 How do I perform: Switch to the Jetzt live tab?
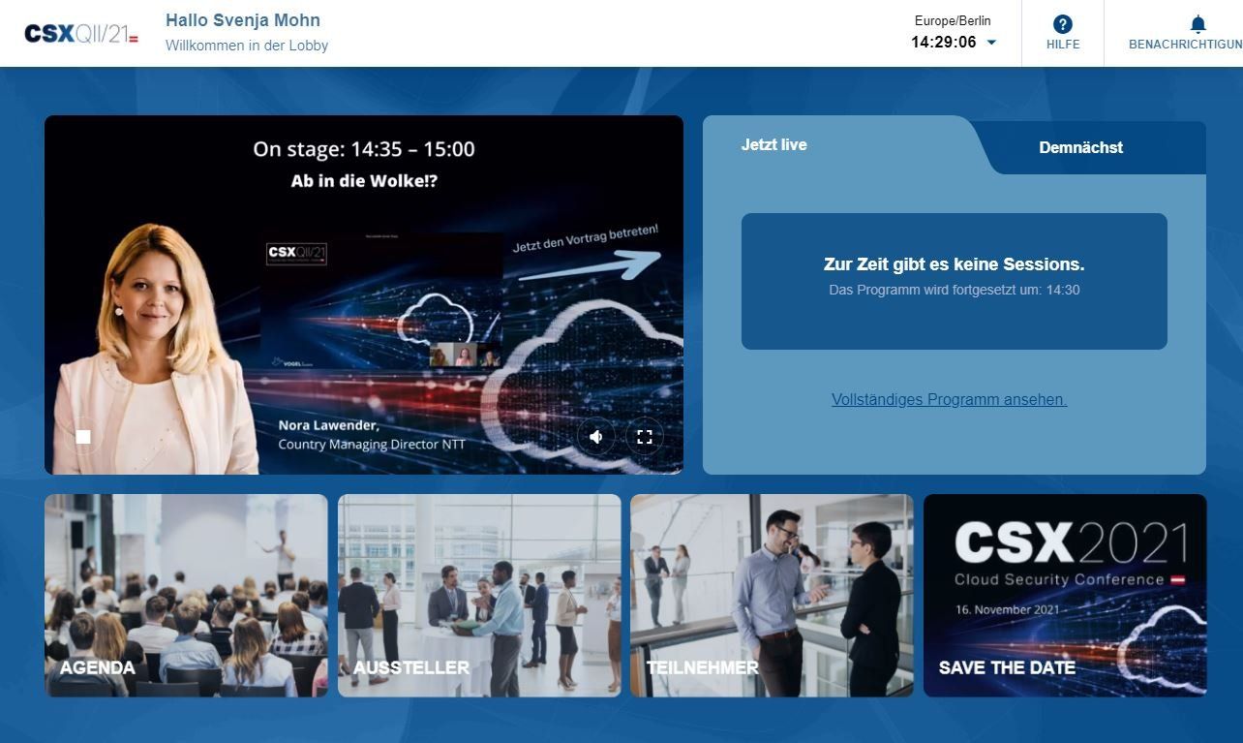click(773, 145)
